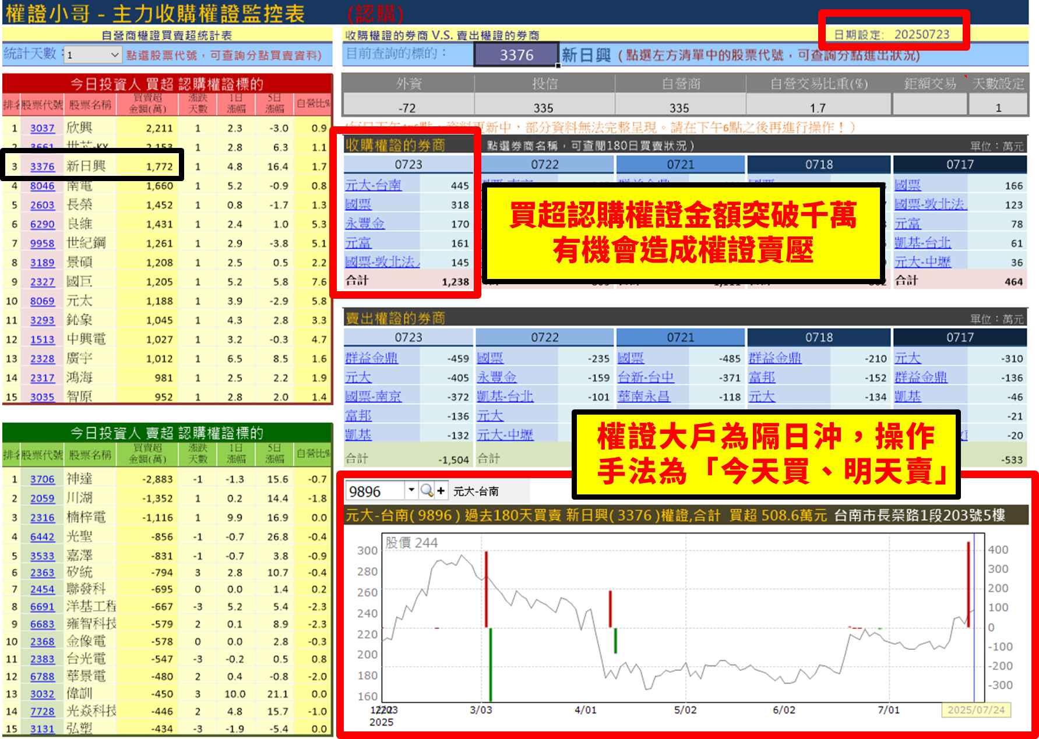Open stock code 2328 廣宇
Image resolution: width=1039 pixels, height=739 pixels.
click(43, 359)
